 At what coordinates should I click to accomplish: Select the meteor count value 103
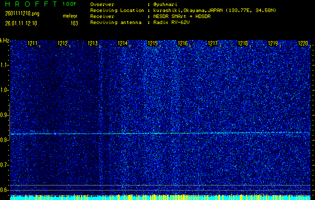pyautogui.click(x=74, y=23)
